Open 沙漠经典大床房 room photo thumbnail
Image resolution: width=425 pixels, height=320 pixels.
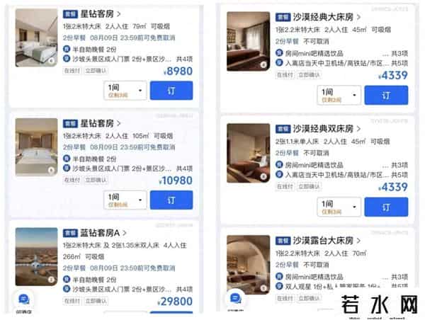coord(249,42)
